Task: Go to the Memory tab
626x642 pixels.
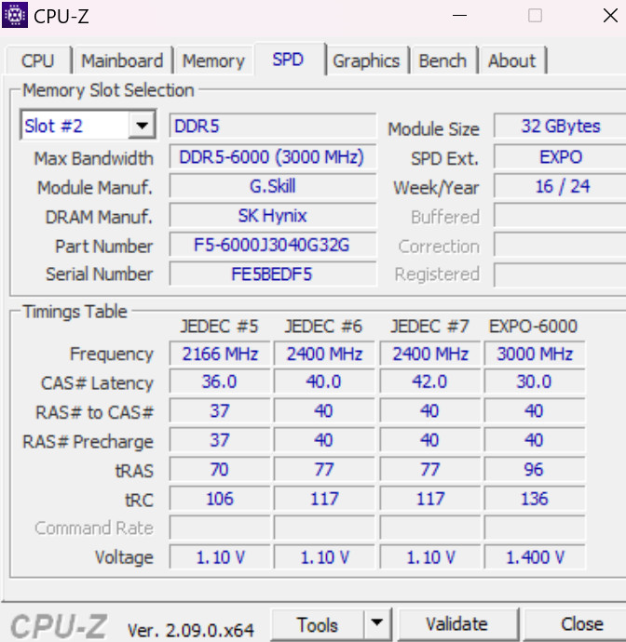Action: [213, 61]
